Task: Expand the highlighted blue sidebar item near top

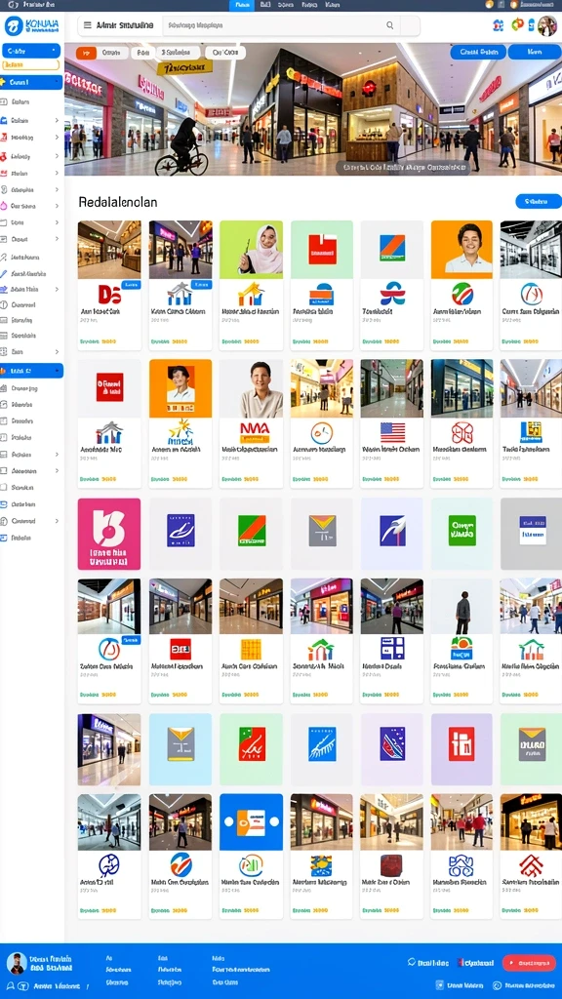Action: pos(31,82)
